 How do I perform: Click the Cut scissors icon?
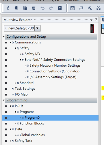[8, 8]
